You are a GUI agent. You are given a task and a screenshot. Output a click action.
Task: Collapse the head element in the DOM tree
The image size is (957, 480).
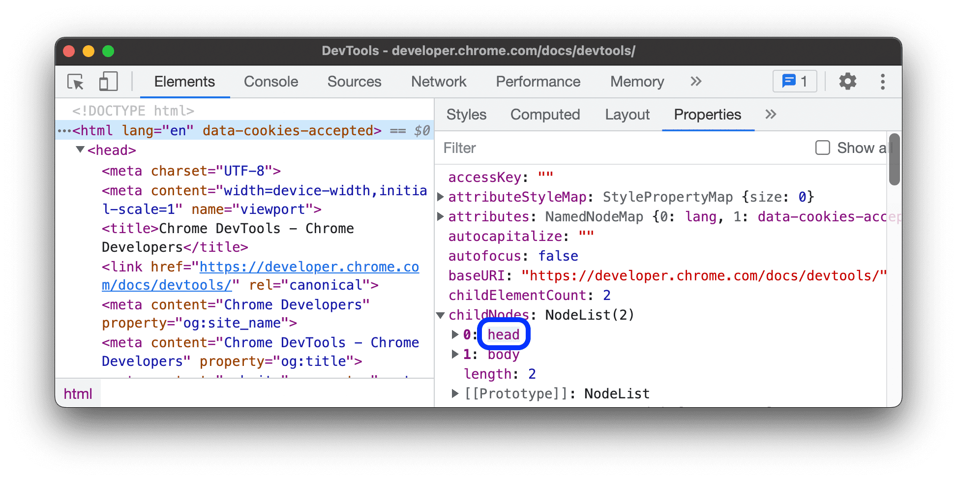coord(80,150)
